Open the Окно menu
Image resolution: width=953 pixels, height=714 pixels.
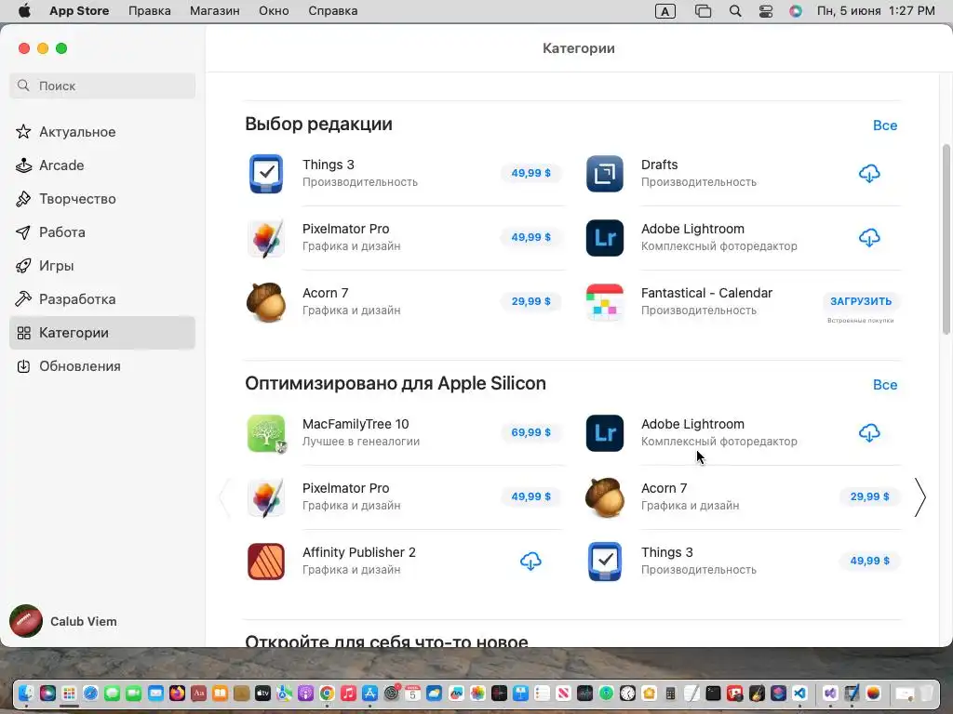click(274, 11)
